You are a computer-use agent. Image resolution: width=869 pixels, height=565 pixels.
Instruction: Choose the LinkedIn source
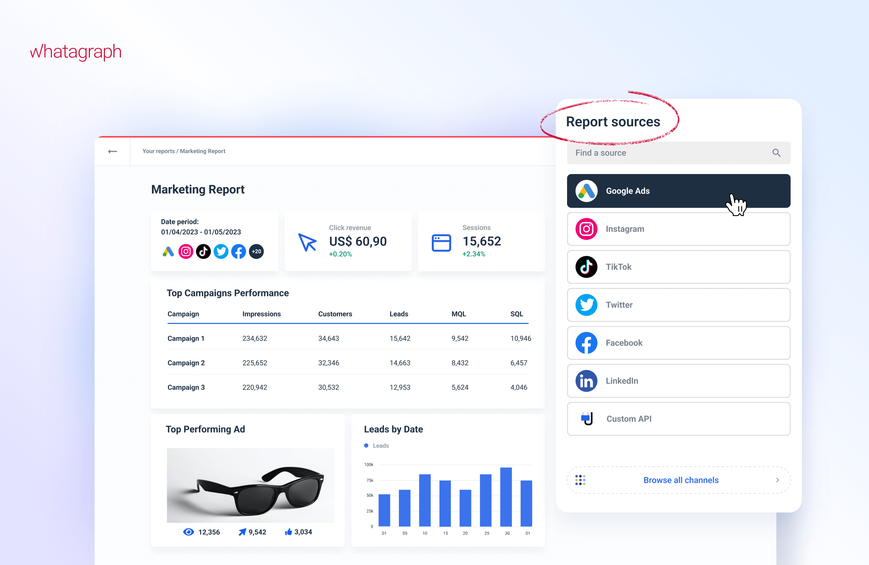coord(678,381)
